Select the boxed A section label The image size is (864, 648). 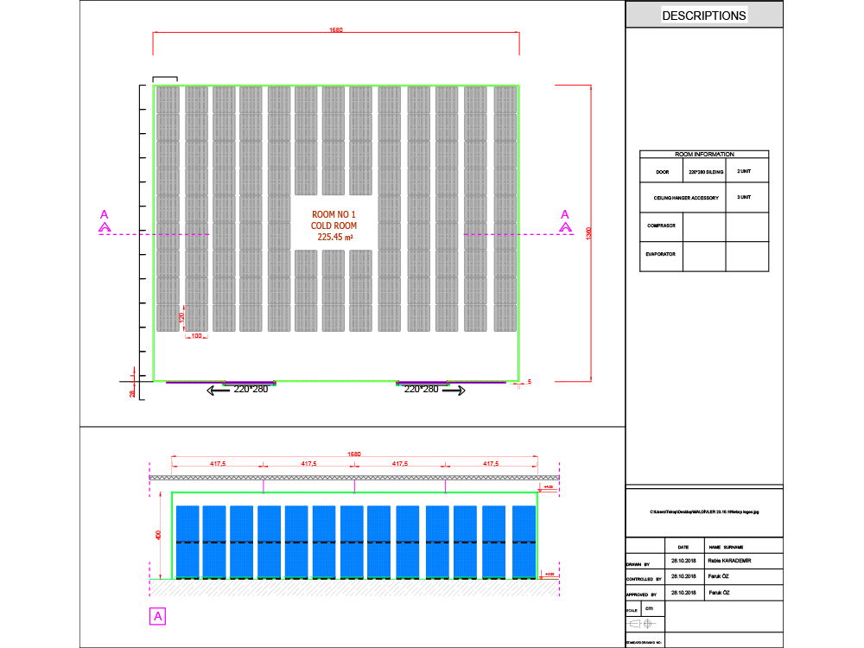(x=157, y=616)
